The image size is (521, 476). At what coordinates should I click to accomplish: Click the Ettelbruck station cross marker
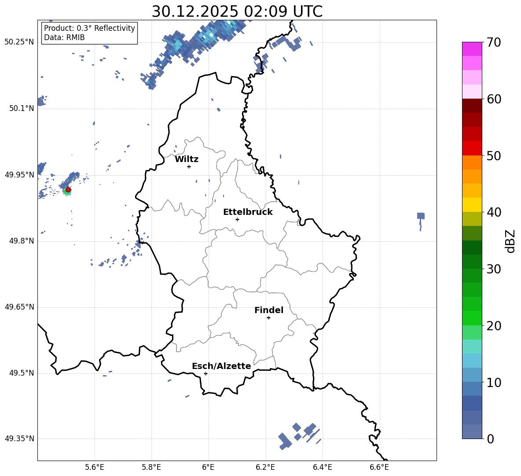(x=237, y=219)
